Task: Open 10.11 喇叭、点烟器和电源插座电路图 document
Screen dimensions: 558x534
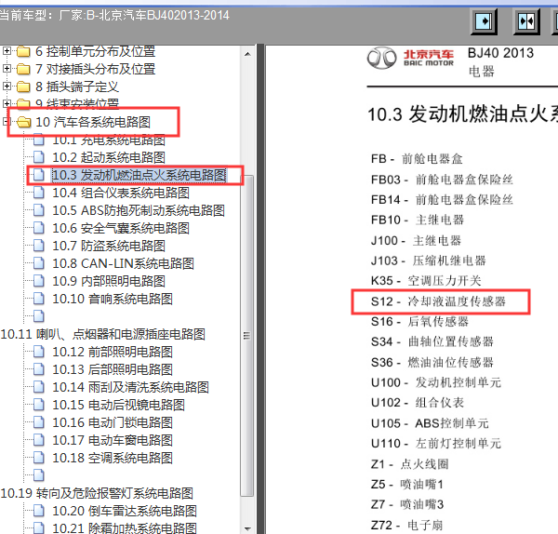Action: (x=103, y=334)
